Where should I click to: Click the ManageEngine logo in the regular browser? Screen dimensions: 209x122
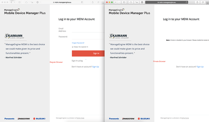point(23,12)
